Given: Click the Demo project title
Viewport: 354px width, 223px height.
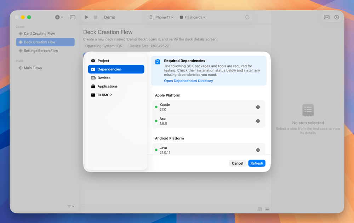Looking at the screenshot, I should pos(109,17).
